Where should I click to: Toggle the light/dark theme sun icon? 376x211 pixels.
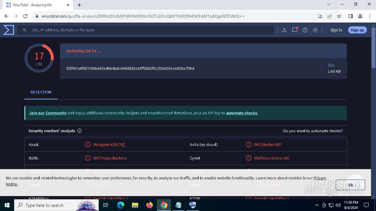(x=315, y=30)
